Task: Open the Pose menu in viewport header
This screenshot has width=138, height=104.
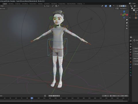Action: (x=2, y=6)
